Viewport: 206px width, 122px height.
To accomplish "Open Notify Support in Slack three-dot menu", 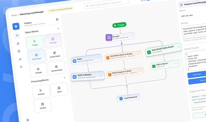I will (x=141, y=71).
